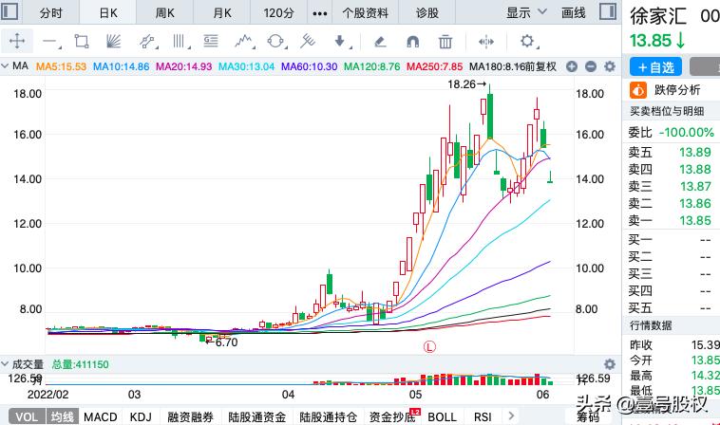Click the 总量:411150 label
Viewport: 720px width, 425px height.
pos(81,364)
